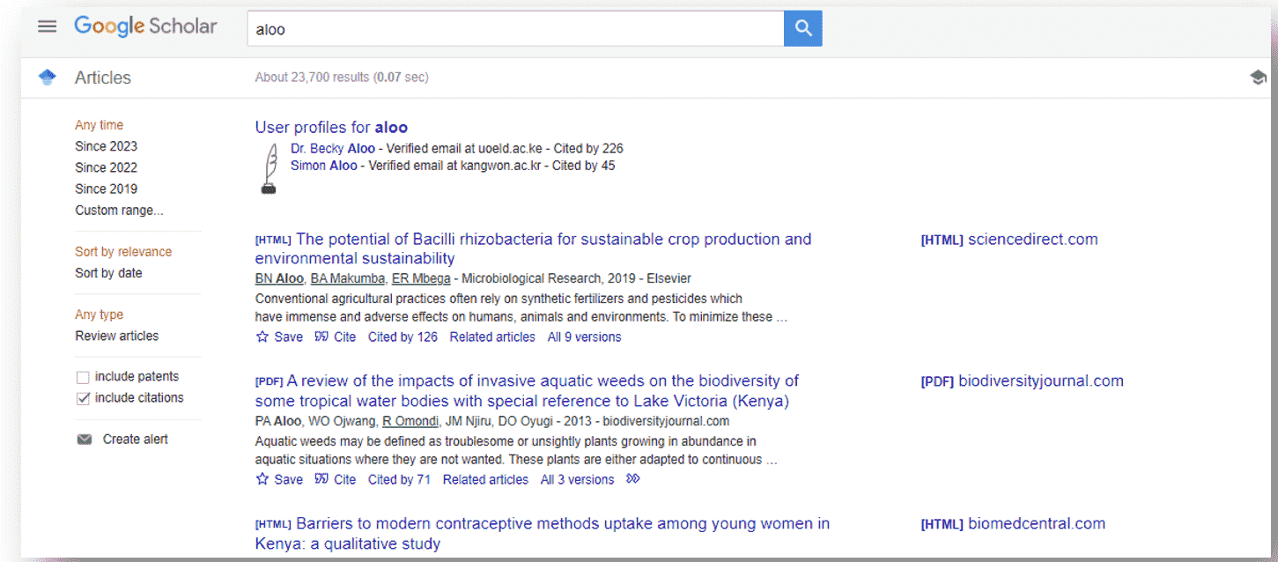Image resolution: width=1278 pixels, height=562 pixels.
Task: Open Simon Aloo's profile
Action: pos(324,165)
